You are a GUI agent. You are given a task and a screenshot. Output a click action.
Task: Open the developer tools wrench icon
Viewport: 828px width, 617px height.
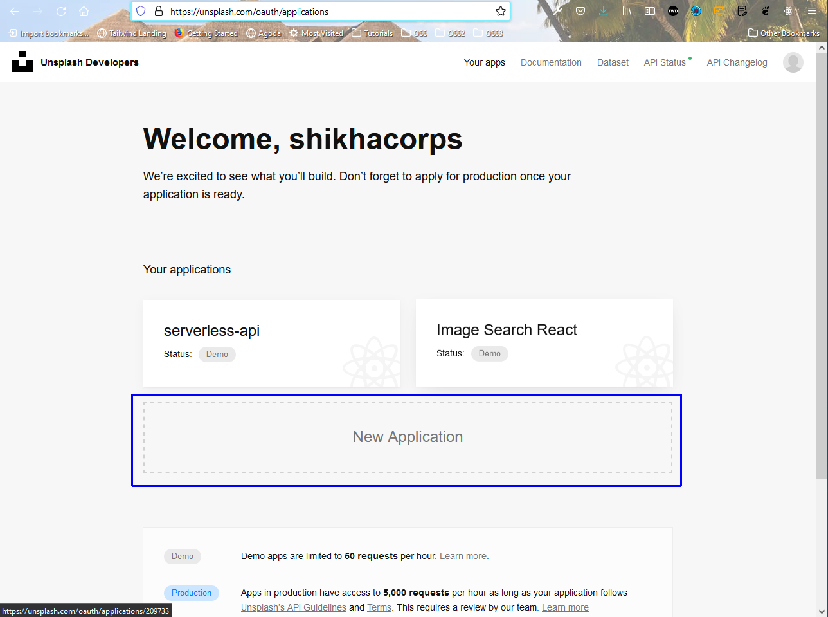pyautogui.click(x=557, y=11)
